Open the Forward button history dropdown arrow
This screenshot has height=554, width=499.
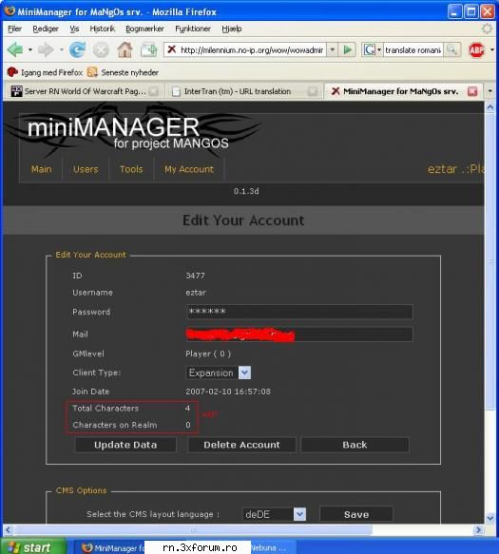[x=61, y=49]
